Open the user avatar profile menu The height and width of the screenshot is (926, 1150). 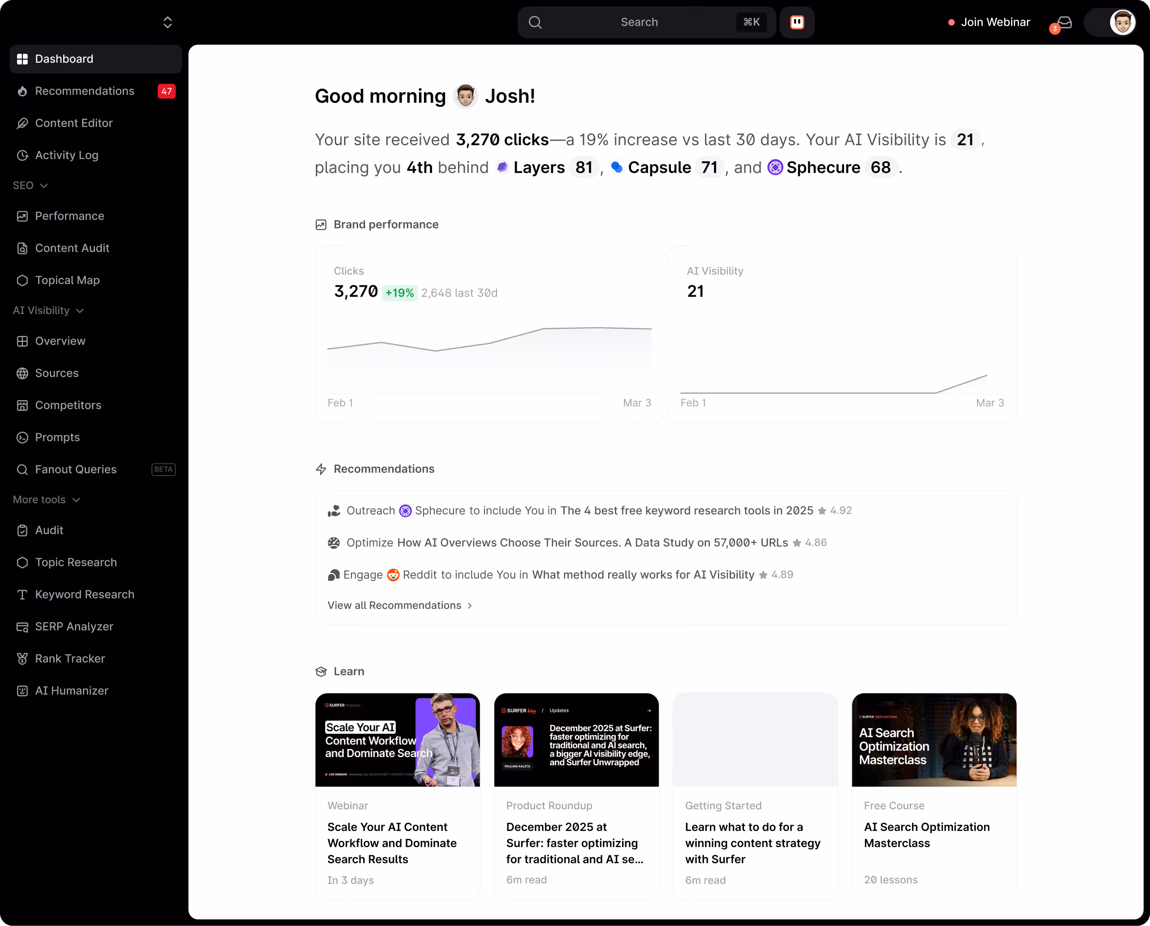[1122, 22]
